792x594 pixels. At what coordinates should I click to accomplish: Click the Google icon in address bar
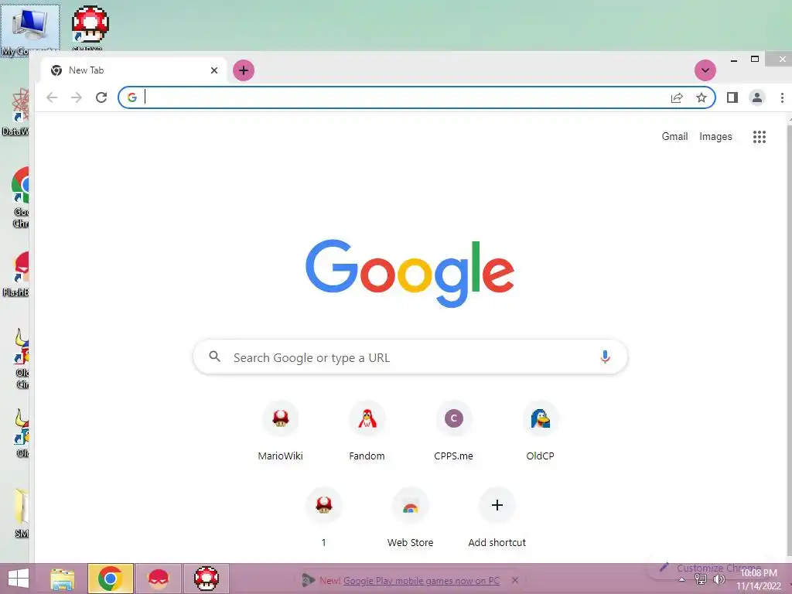(132, 97)
